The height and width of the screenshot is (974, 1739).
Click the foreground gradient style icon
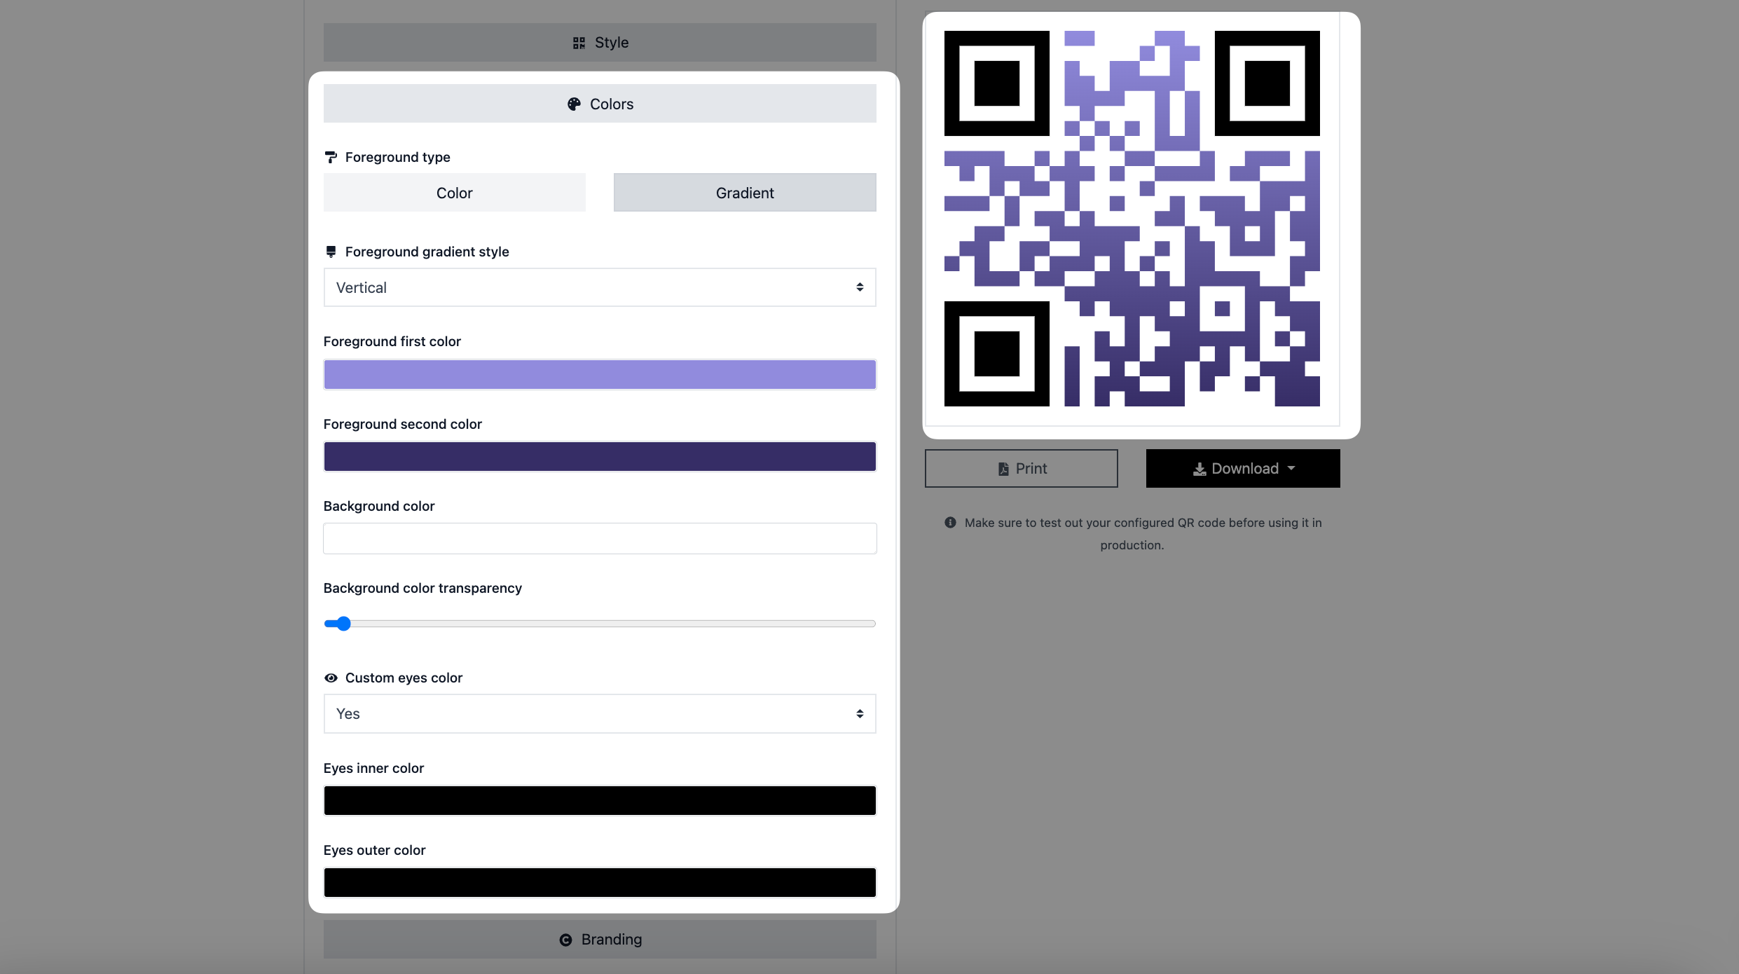tap(329, 252)
